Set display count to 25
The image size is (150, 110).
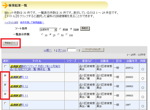[50, 34]
